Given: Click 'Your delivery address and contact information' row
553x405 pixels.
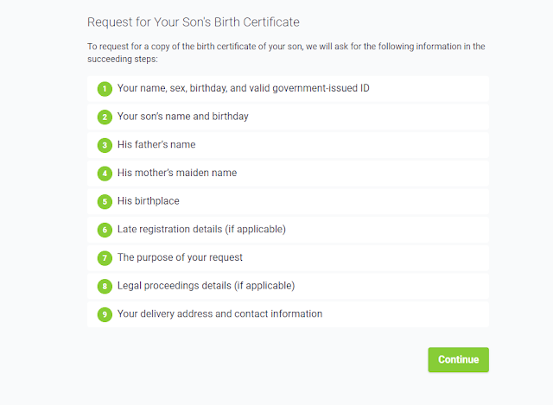Looking at the screenshot, I should point(219,313).
